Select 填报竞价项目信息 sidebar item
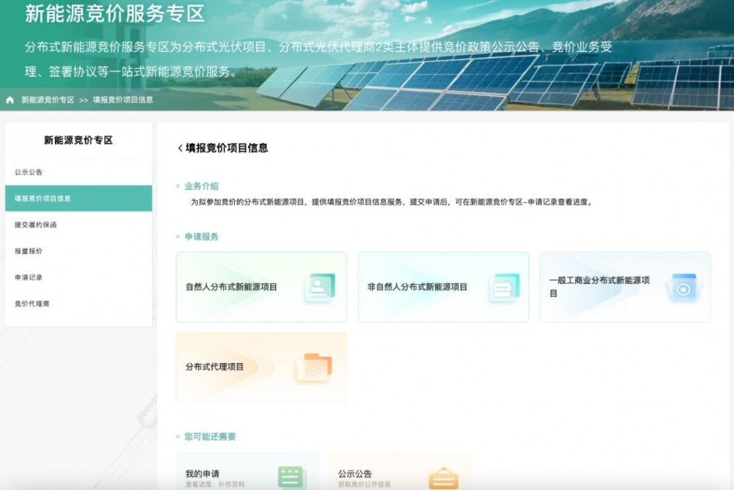Image resolution: width=734 pixels, height=490 pixels. tap(43, 199)
